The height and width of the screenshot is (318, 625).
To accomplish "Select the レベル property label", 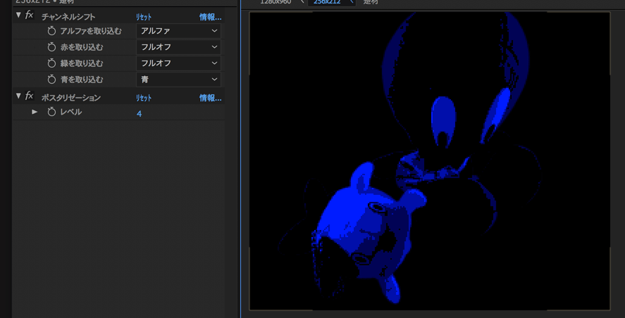I will (x=71, y=113).
